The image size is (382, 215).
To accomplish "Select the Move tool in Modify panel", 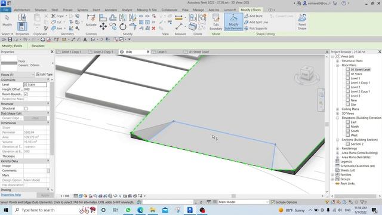I will (x=103, y=26).
